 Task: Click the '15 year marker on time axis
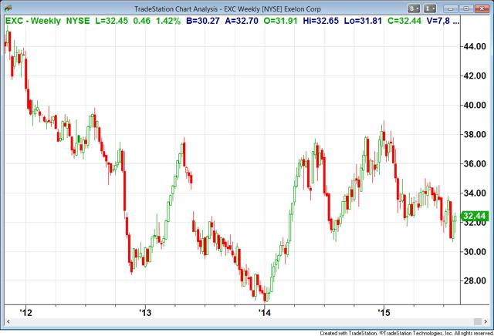click(x=384, y=312)
